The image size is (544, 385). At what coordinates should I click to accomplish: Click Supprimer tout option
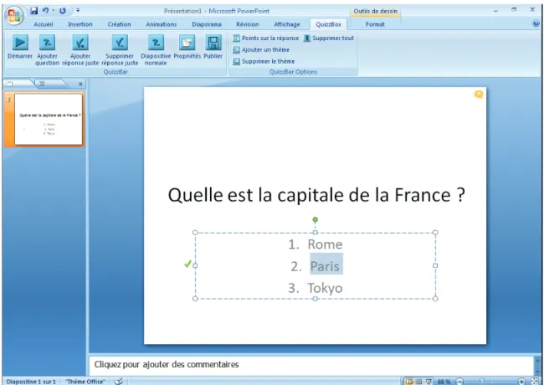329,38
